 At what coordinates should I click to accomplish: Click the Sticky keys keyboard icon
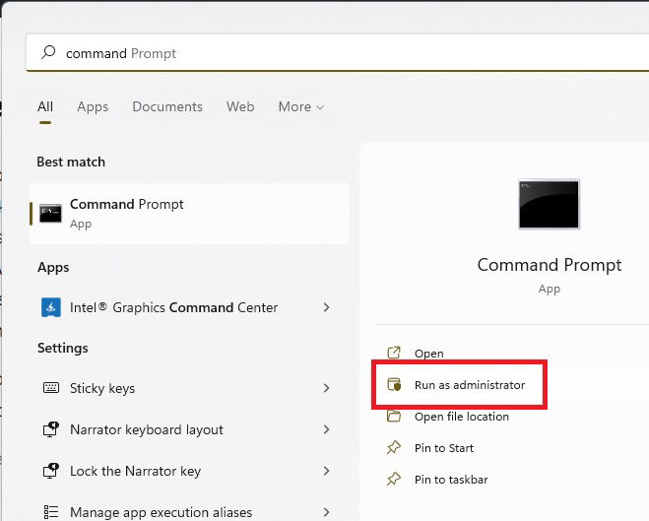click(x=51, y=388)
